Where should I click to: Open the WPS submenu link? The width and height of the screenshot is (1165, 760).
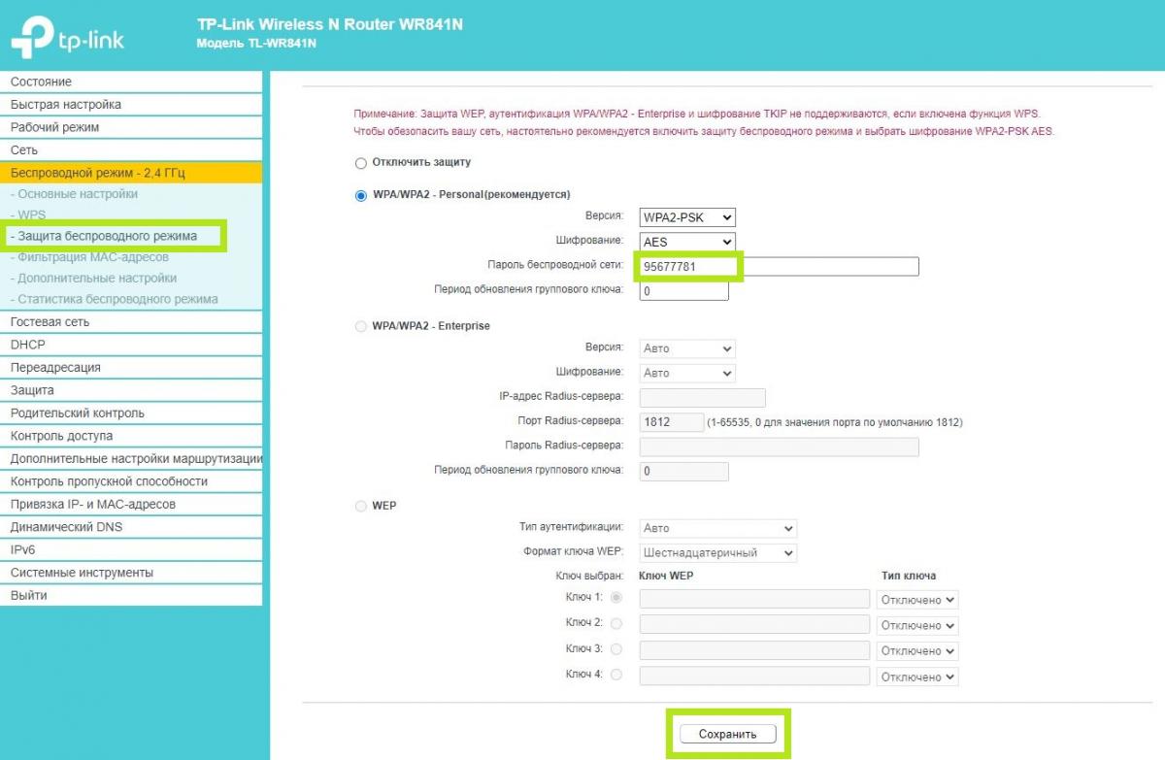point(31,215)
